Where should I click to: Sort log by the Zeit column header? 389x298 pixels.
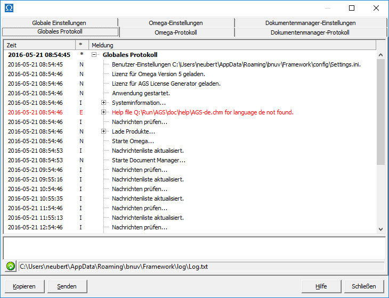(x=38, y=45)
